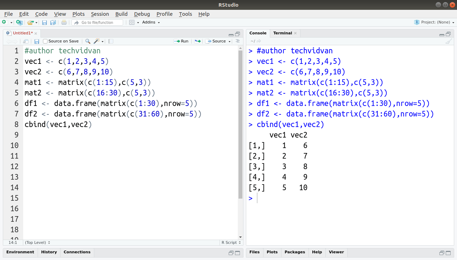Image resolution: width=457 pixels, height=260 pixels.
Task: Open the Profile menu
Action: point(165,14)
